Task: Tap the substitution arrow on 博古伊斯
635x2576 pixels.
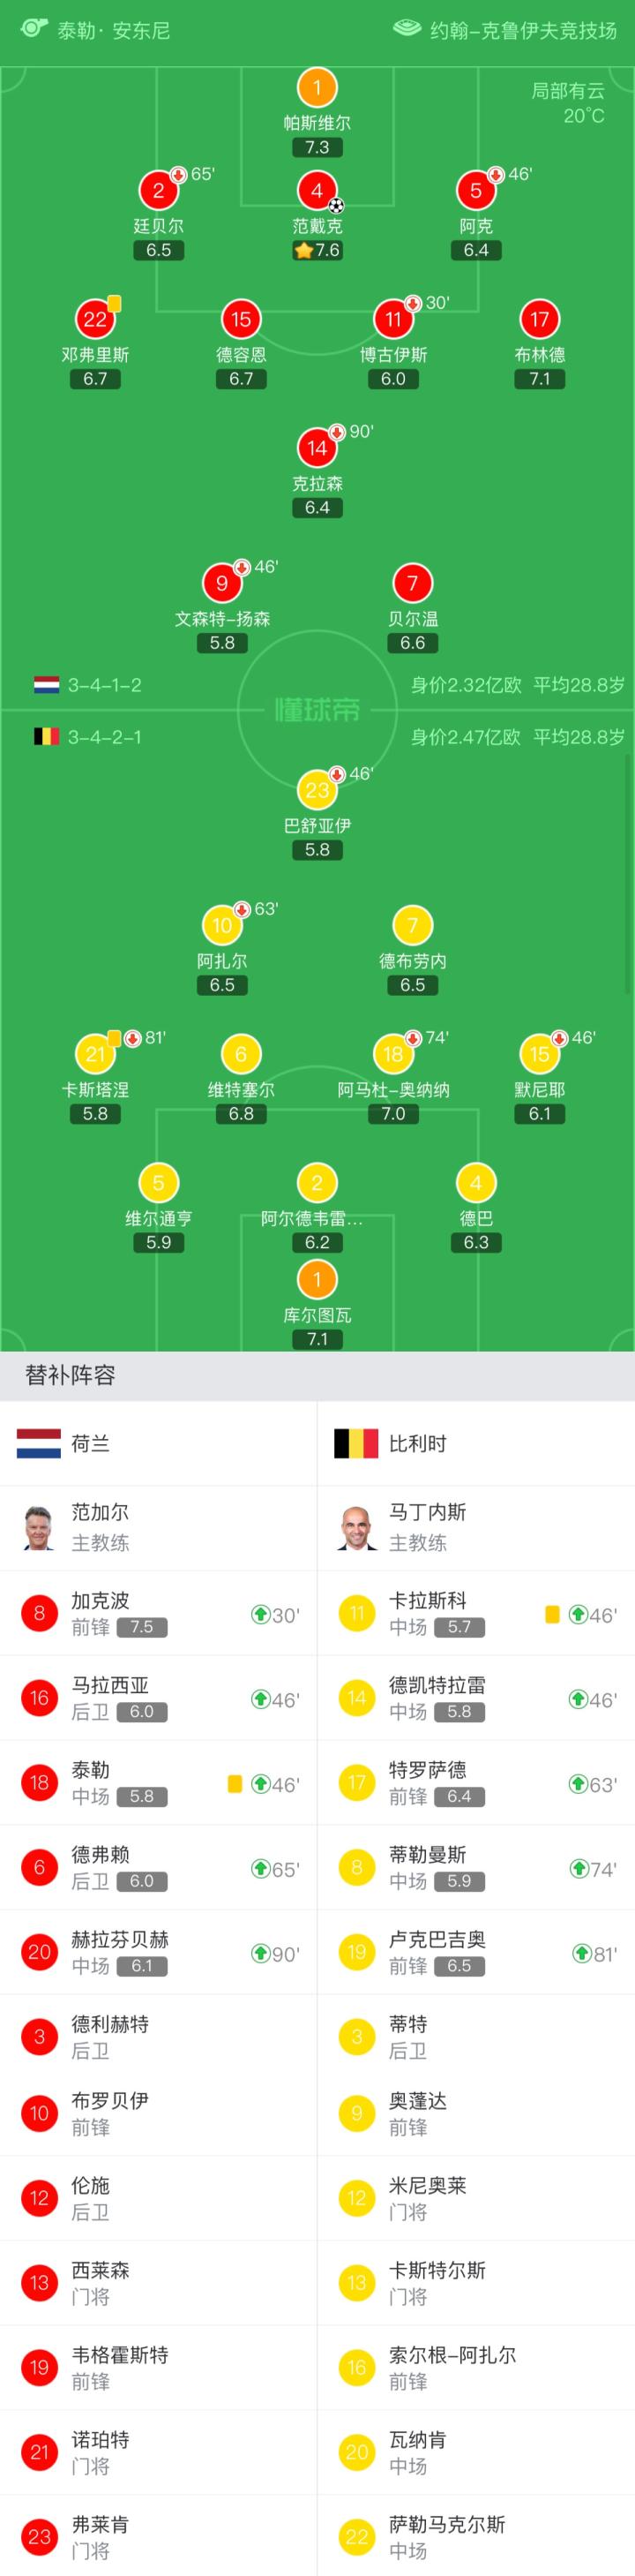Action: click(413, 303)
